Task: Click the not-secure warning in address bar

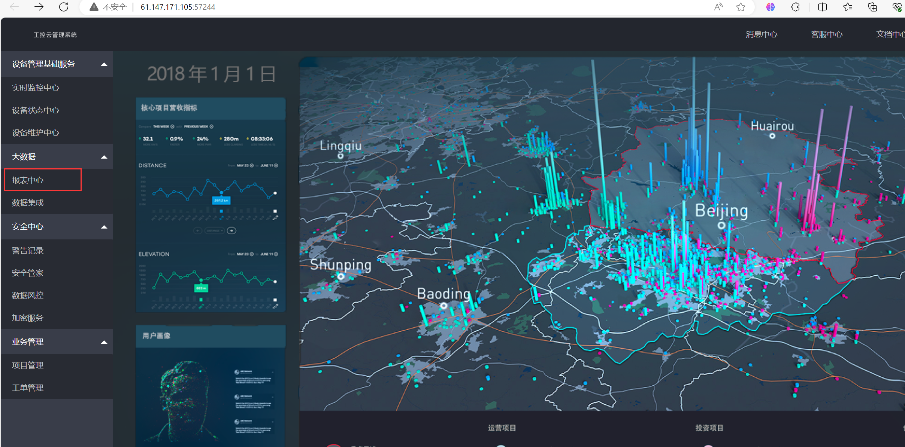Action: [x=109, y=7]
